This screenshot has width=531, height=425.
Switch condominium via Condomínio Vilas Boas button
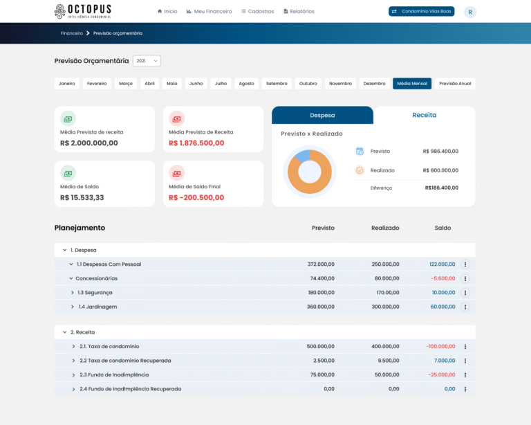tap(421, 12)
